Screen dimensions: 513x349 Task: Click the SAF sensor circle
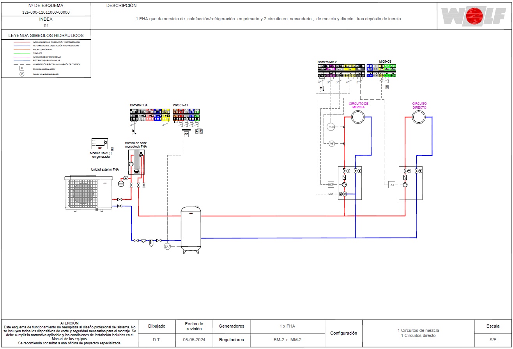168,247
